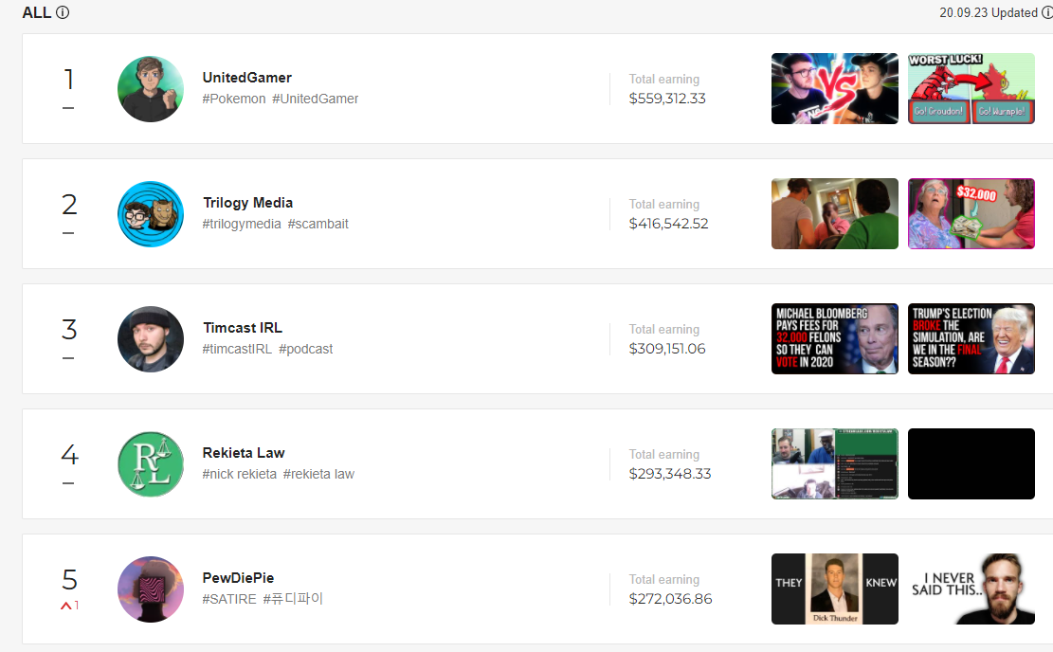Open Trilogy Media channel avatar
The width and height of the screenshot is (1053, 652).
pos(151,214)
